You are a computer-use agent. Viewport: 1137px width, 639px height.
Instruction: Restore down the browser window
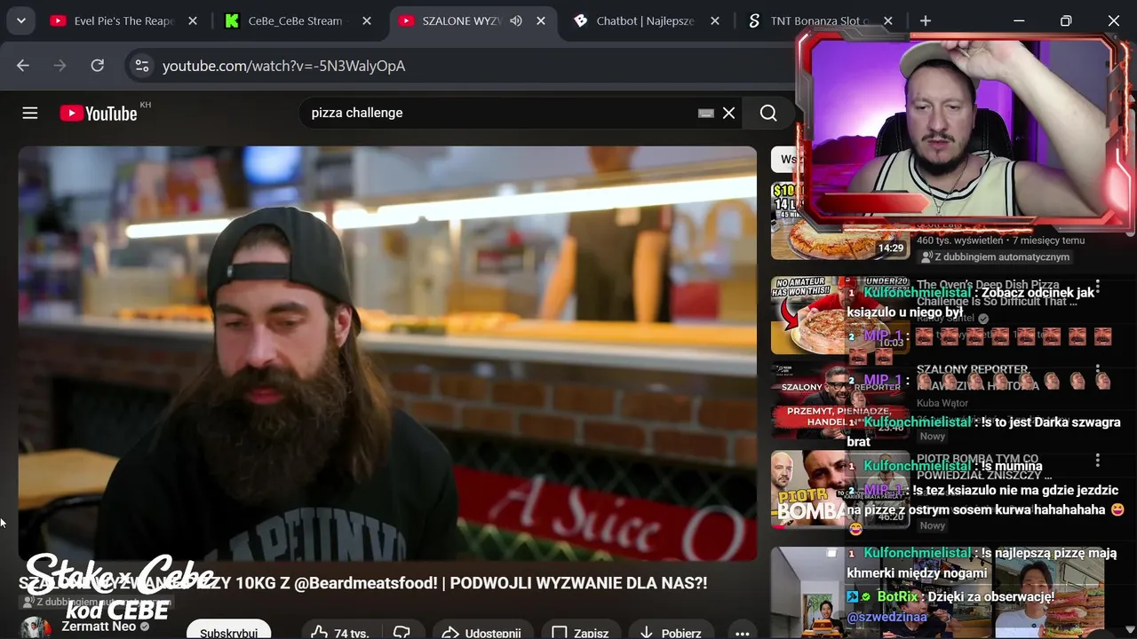coord(1066,20)
